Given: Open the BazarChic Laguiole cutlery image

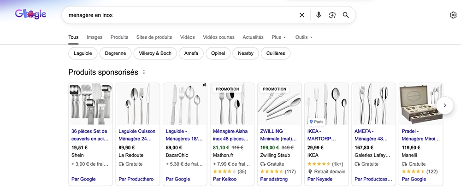Looking at the screenshot, I should coord(185,104).
